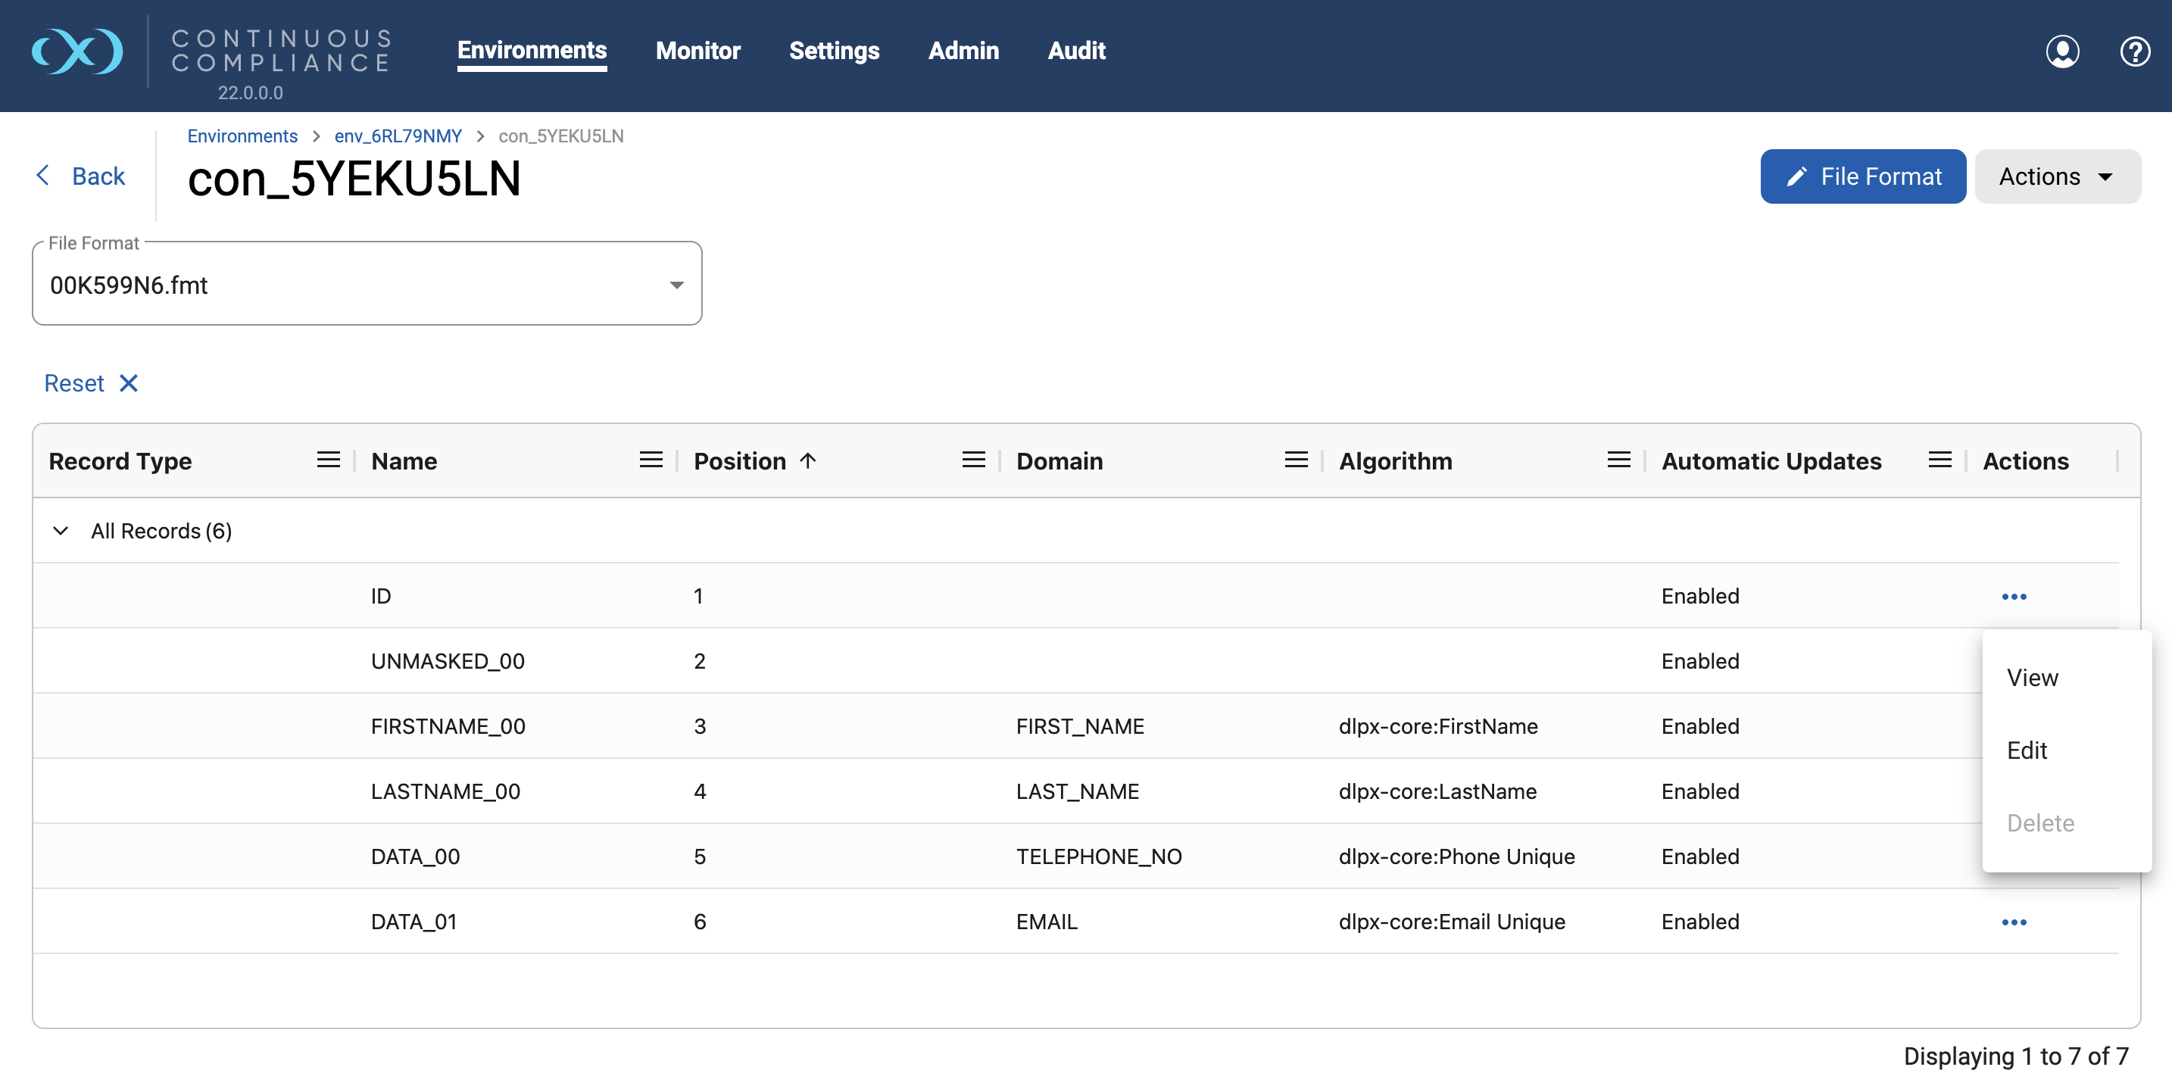Click the blue File Format button

tap(1862, 176)
